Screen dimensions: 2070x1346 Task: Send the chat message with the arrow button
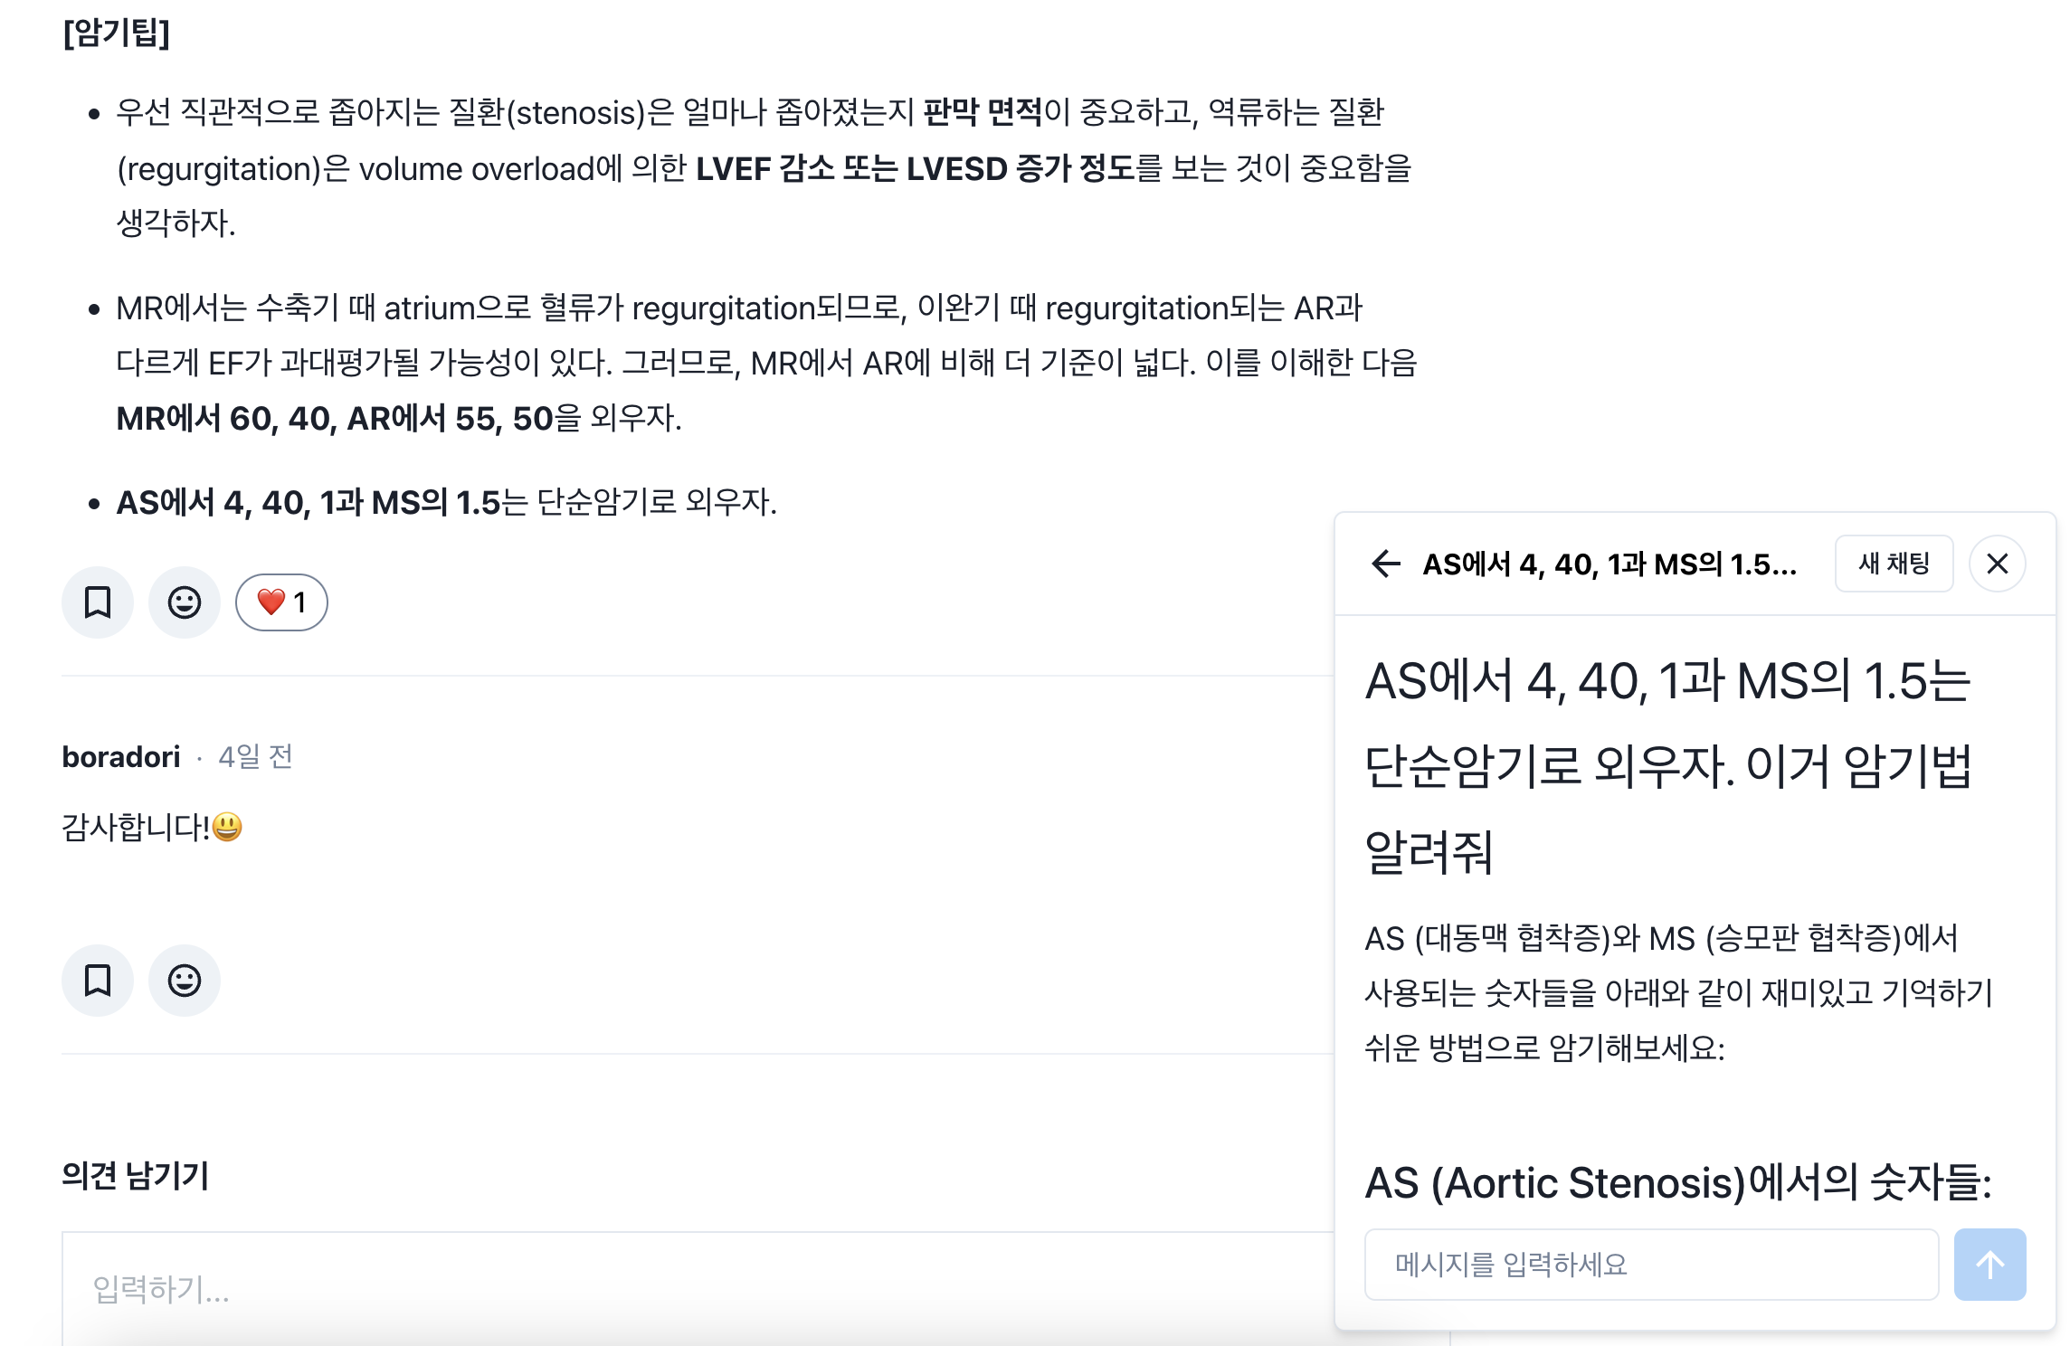tap(1990, 1264)
